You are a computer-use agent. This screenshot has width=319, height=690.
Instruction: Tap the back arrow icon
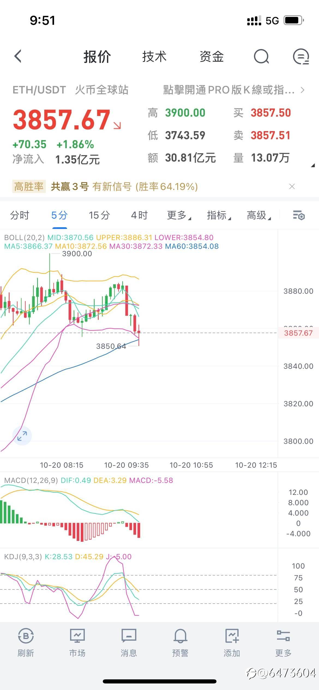click(x=18, y=56)
